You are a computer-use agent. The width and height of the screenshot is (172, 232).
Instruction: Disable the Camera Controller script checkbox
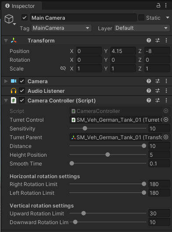pyautogui.click(x=22, y=101)
